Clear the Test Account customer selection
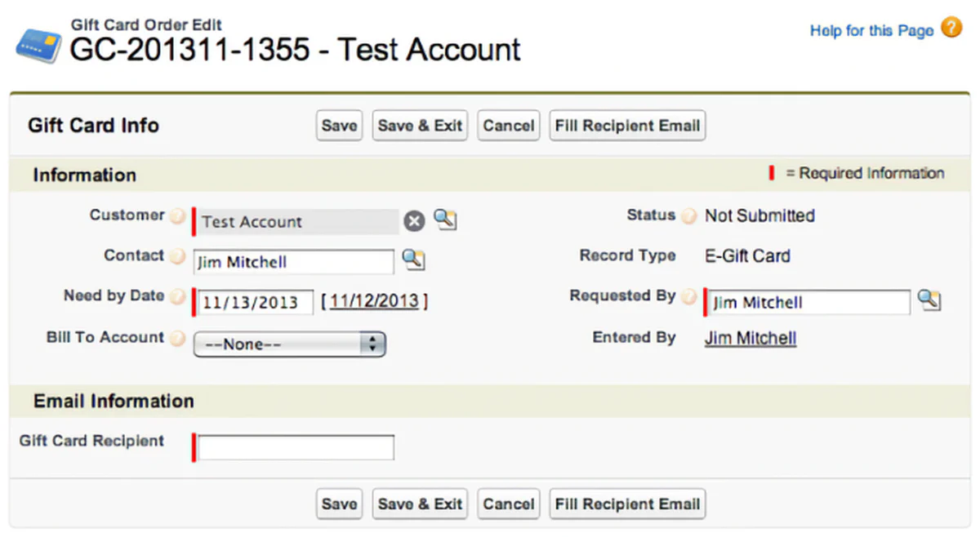This screenshot has width=980, height=537. coord(413,220)
